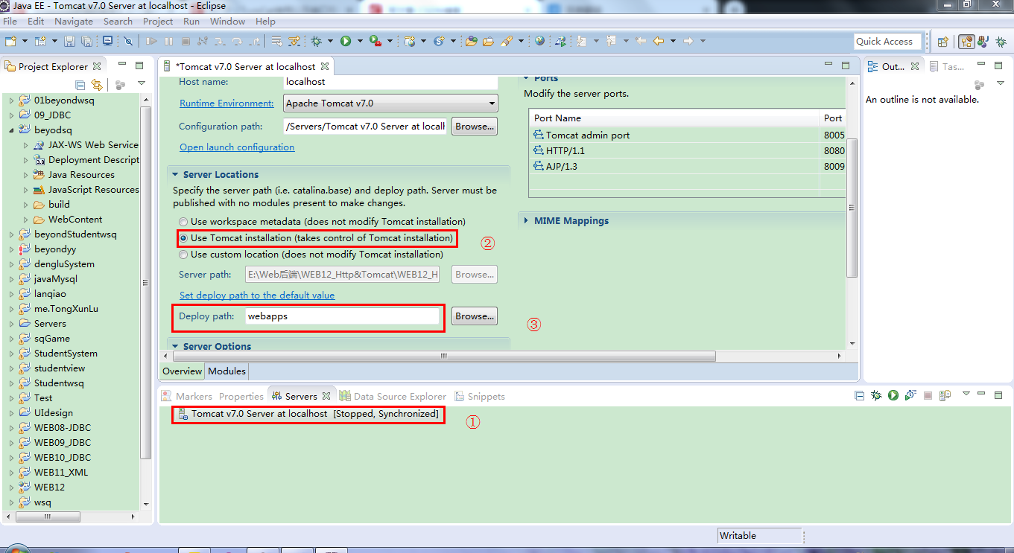Switch to the Snippets tab

[x=480, y=396]
